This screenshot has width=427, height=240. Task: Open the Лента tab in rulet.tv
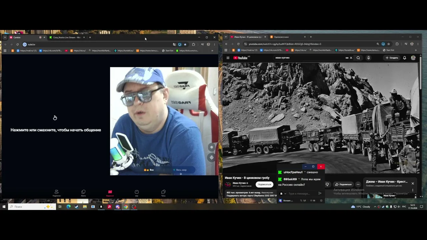click(83, 193)
